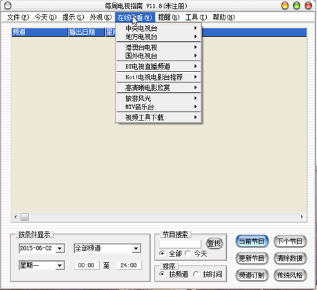Open the 提示(S) menu
This screenshot has height=290, width=317.
tap(73, 17)
